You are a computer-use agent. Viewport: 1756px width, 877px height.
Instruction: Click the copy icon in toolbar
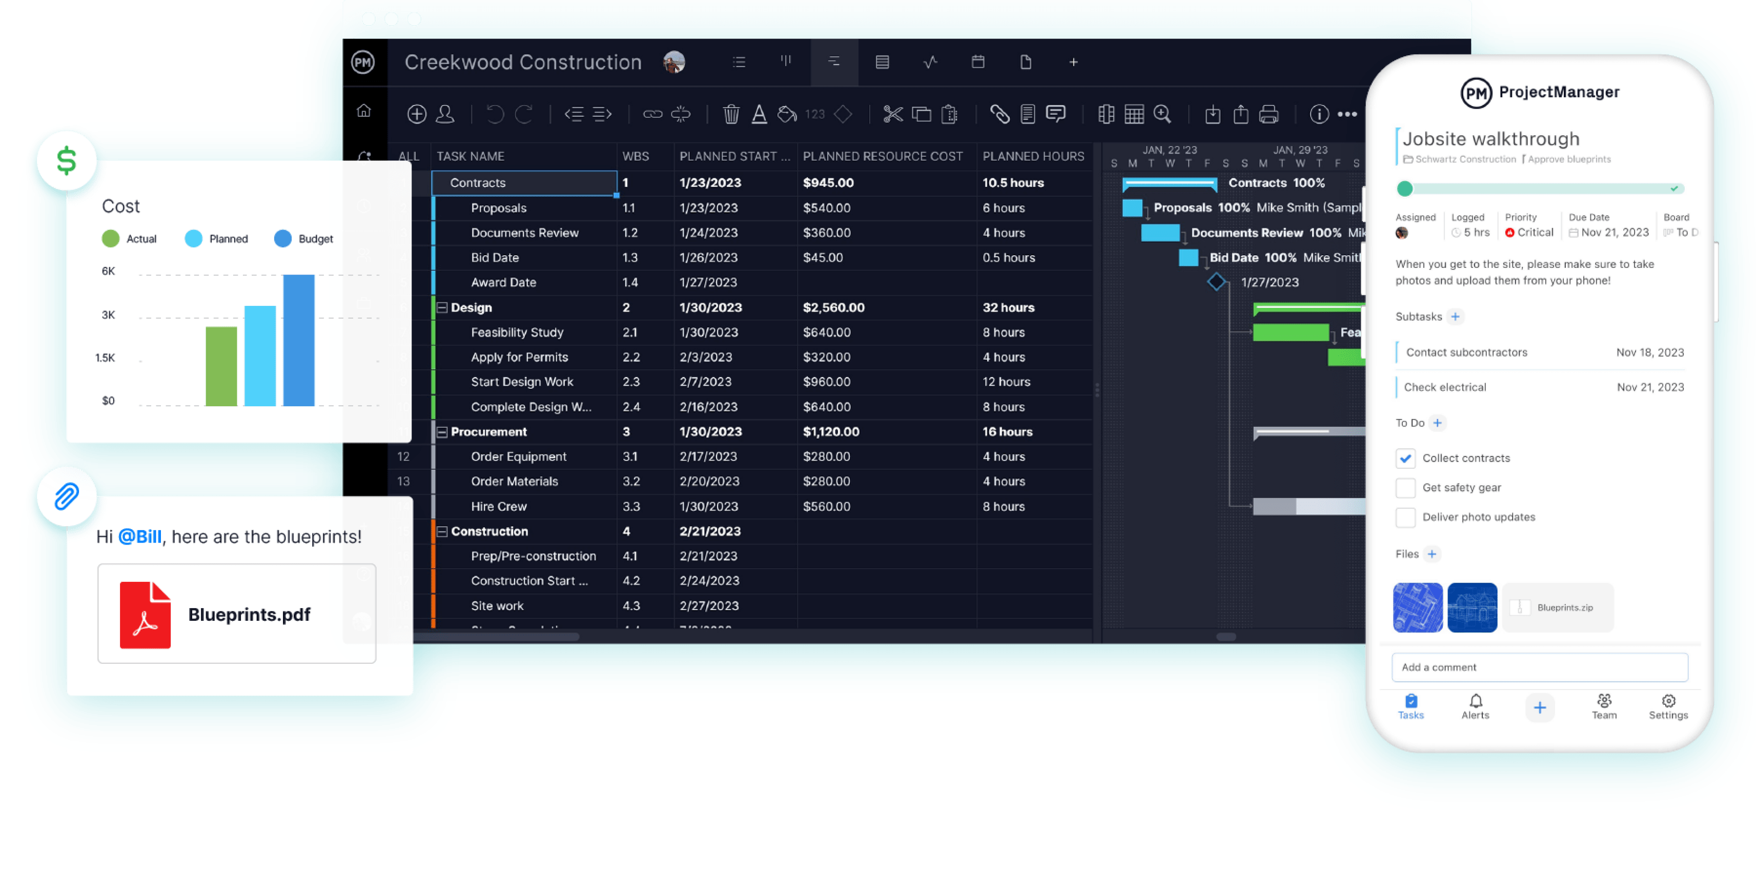pyautogui.click(x=921, y=114)
